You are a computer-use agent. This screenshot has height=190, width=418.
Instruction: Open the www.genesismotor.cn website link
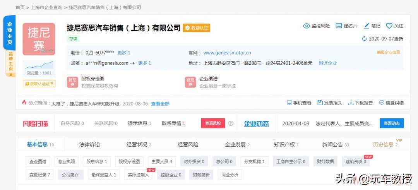227,53
